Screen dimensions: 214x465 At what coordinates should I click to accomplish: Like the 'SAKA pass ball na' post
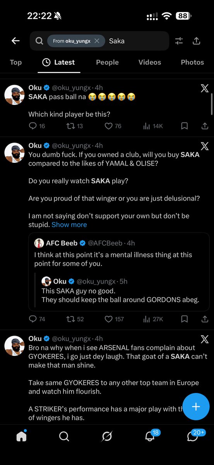[113, 126]
